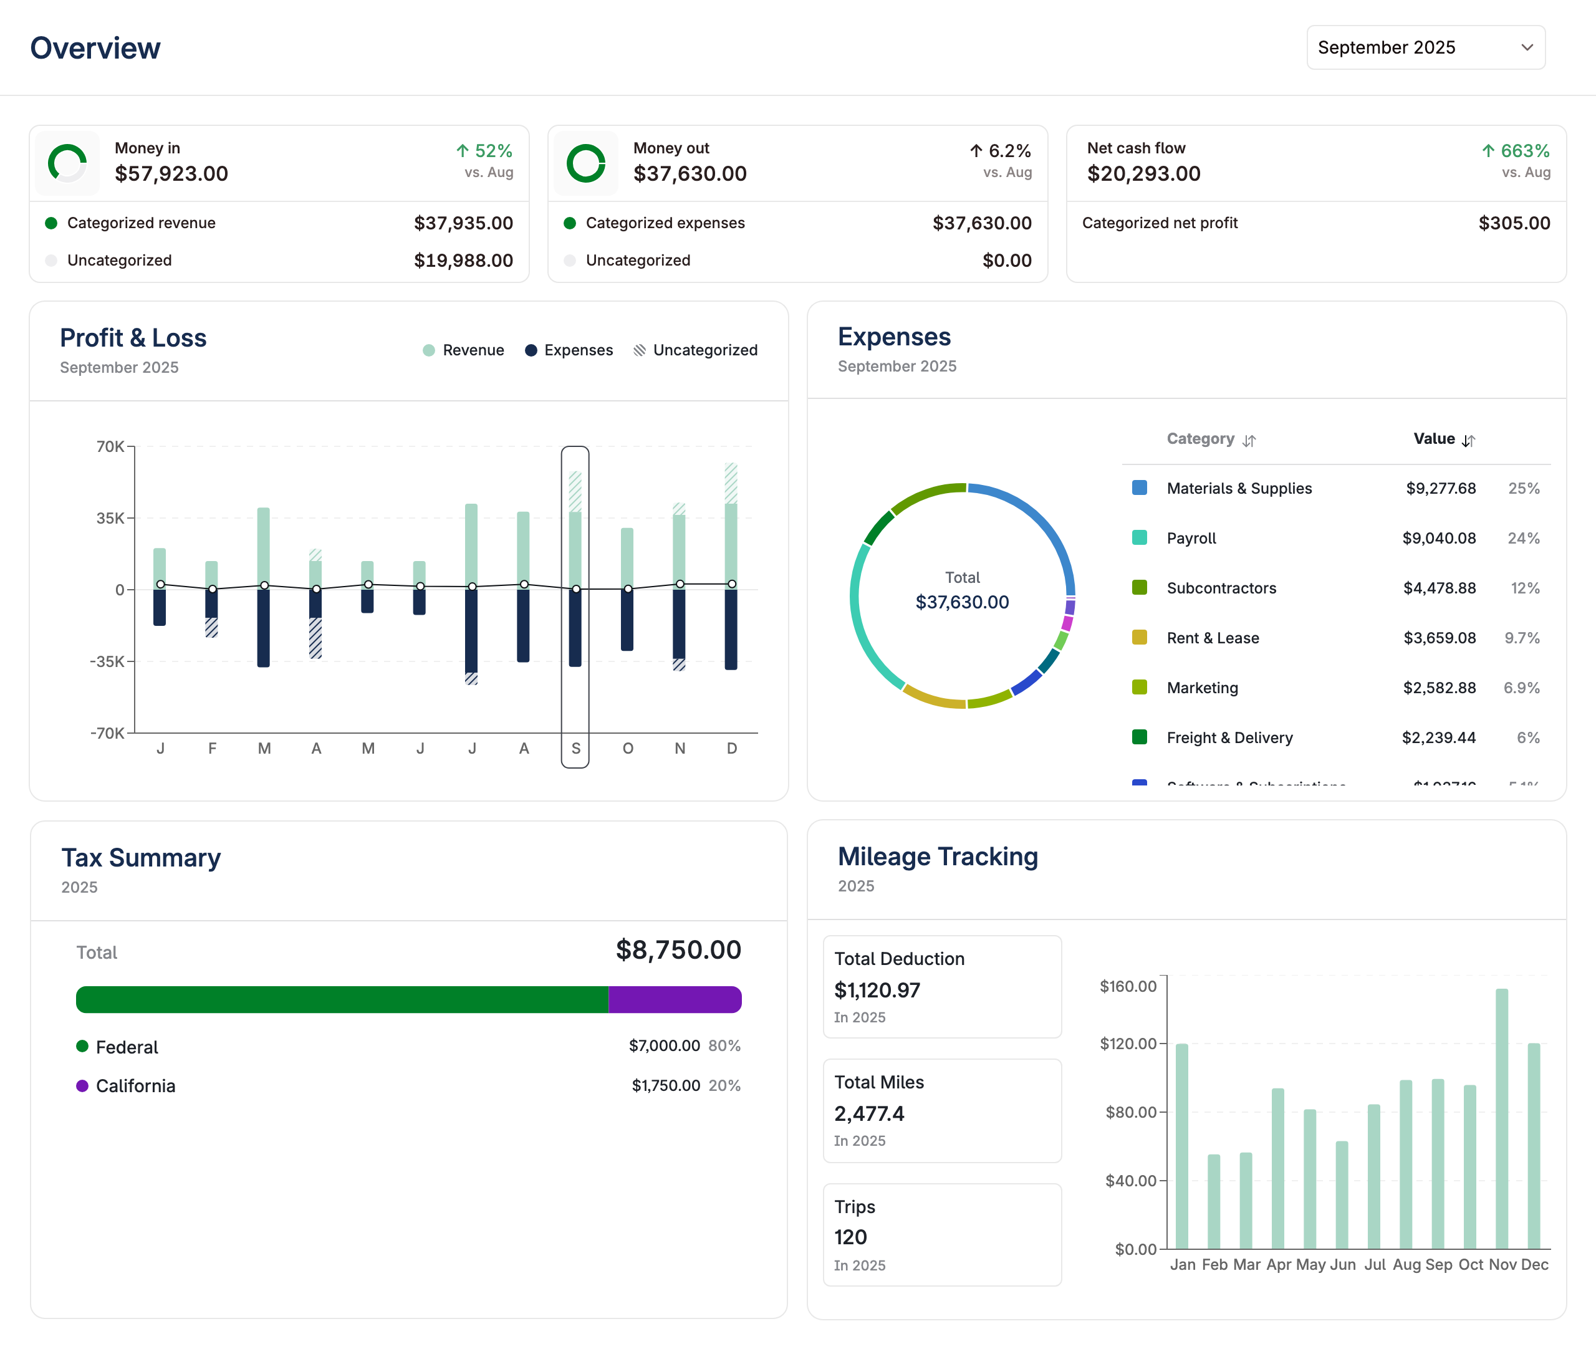1596x1349 pixels.
Task: Select the Subcontractors green color swatch
Action: tap(1140, 587)
